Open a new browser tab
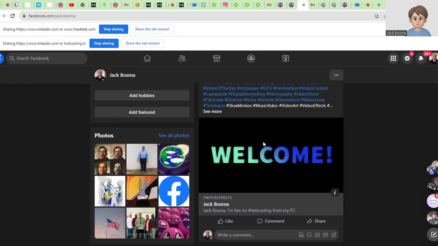The width and height of the screenshot is (438, 246). (379, 5)
